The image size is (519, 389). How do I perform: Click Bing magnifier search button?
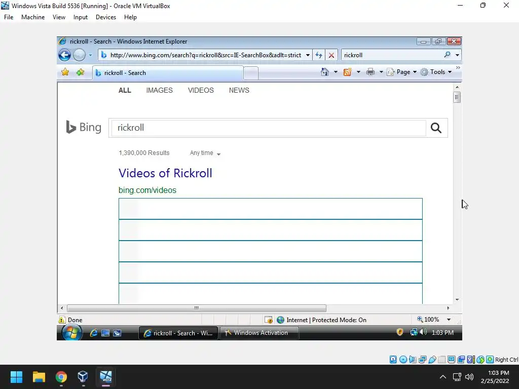pos(436,128)
